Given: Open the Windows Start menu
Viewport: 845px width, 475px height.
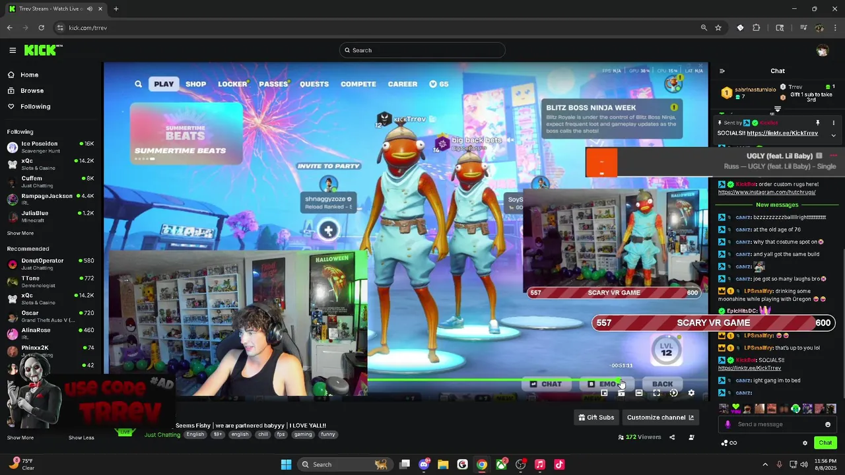Looking at the screenshot, I should [286, 464].
